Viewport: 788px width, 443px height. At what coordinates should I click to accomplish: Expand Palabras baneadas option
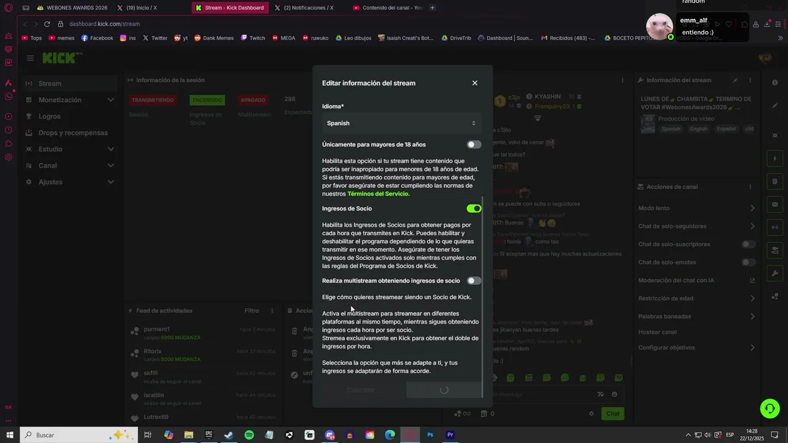pos(696,316)
